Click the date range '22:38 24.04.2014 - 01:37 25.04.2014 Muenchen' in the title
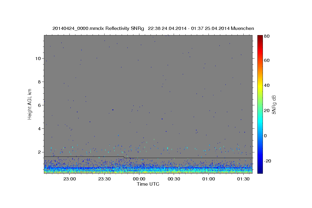Screen dimensions: 312x208 (x=201, y=28)
